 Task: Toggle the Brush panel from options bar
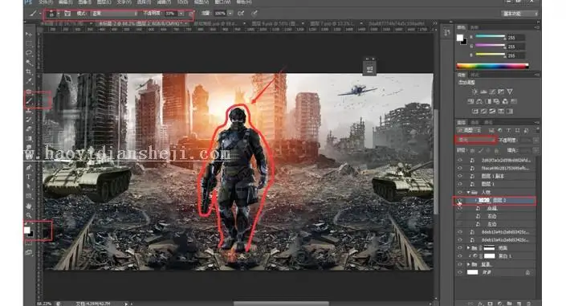pos(67,14)
